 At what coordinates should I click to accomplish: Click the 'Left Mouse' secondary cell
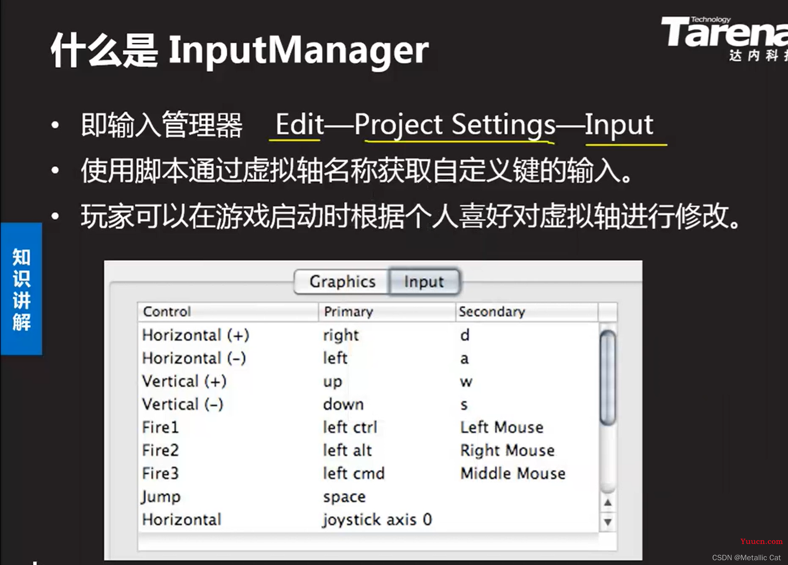coord(502,427)
